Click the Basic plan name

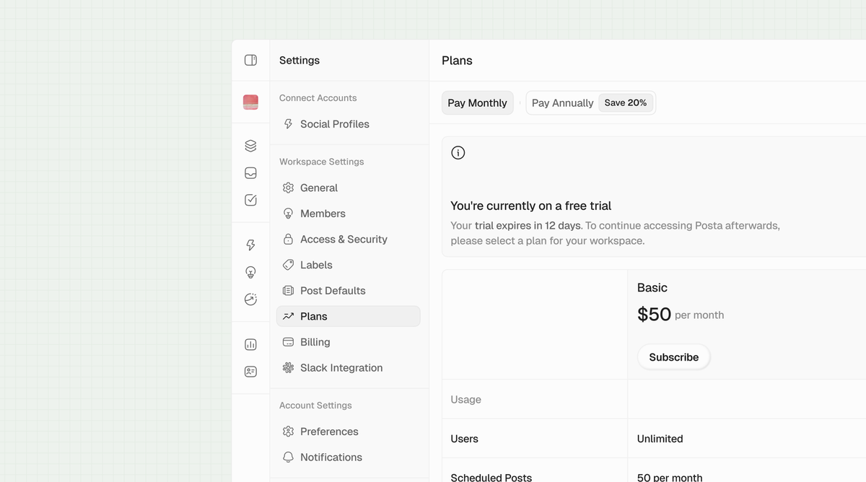point(652,288)
